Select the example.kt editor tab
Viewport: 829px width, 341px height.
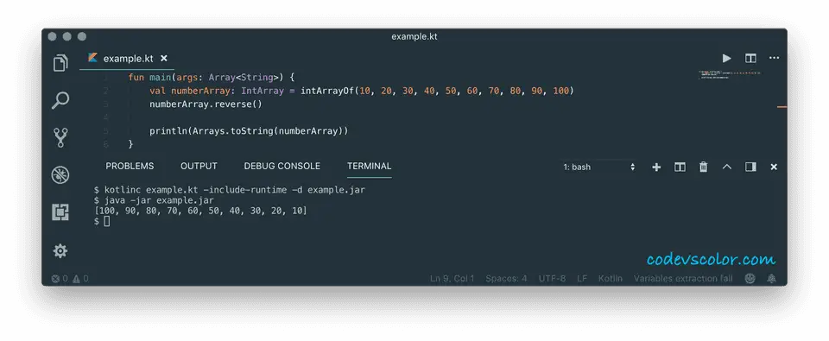tap(128, 58)
